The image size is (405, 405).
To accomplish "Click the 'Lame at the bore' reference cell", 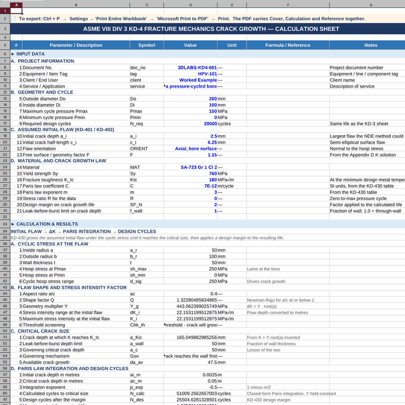I will coord(288,269).
